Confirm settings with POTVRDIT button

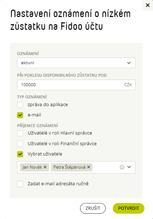coord(128,208)
